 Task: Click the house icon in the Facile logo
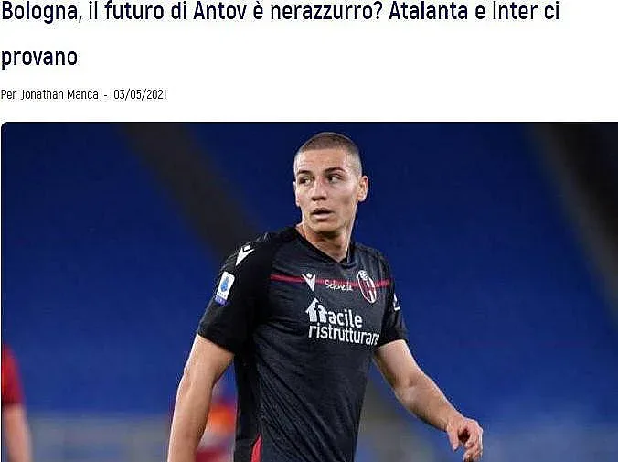point(314,310)
